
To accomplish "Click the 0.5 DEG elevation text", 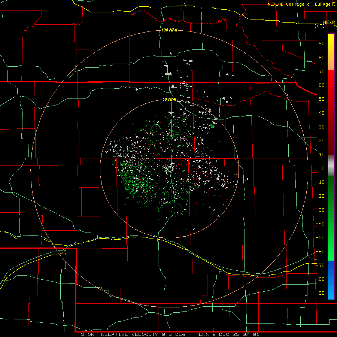I will coord(173,334).
